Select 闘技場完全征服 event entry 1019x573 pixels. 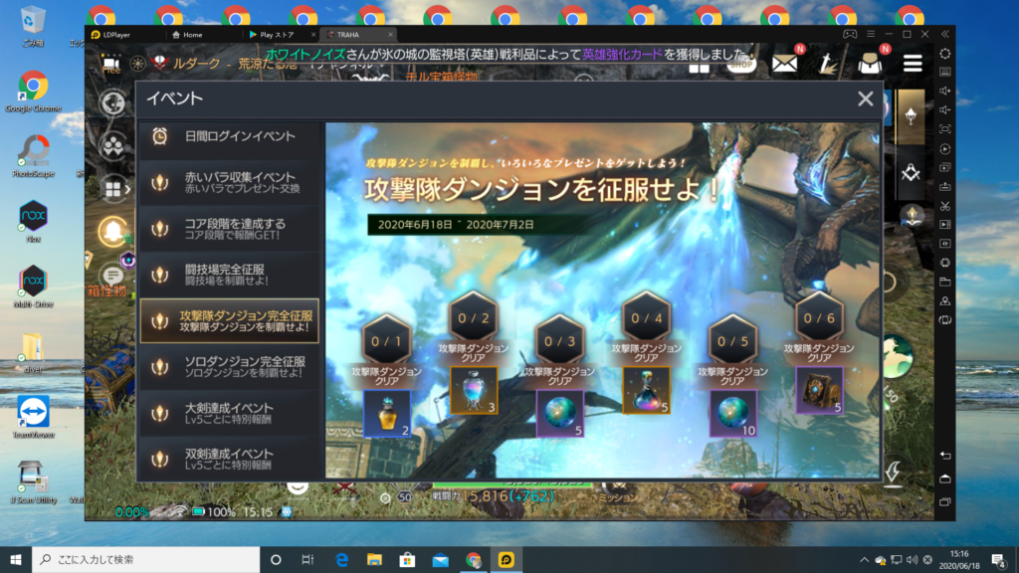[x=230, y=275]
